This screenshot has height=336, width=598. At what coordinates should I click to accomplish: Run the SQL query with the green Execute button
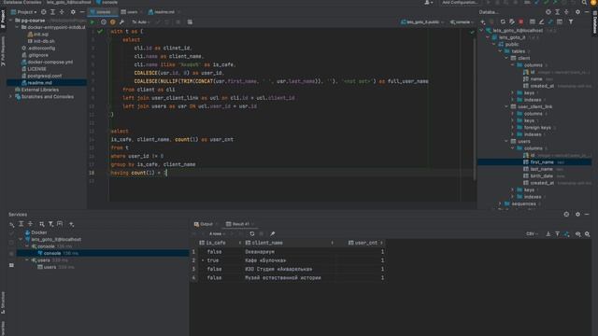93,22
